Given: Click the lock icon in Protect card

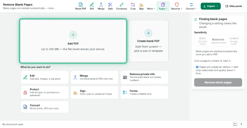Looking at the screenshot, I should (x=25, y=92).
